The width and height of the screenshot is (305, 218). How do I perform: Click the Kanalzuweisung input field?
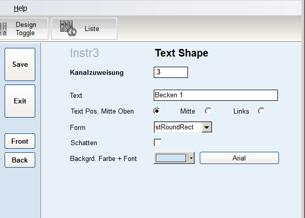click(171, 72)
